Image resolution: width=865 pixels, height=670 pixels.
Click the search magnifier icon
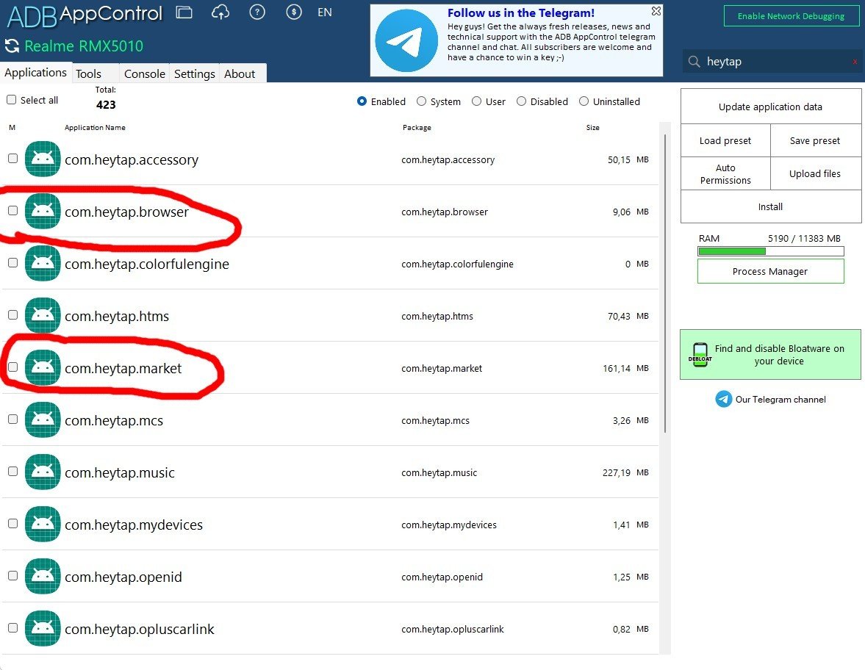tap(694, 62)
